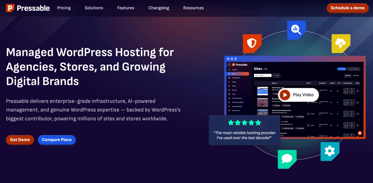Viewport: 373px width, 183px height.
Task: Click the Pressable logo in header
Action: pyautogui.click(x=28, y=8)
